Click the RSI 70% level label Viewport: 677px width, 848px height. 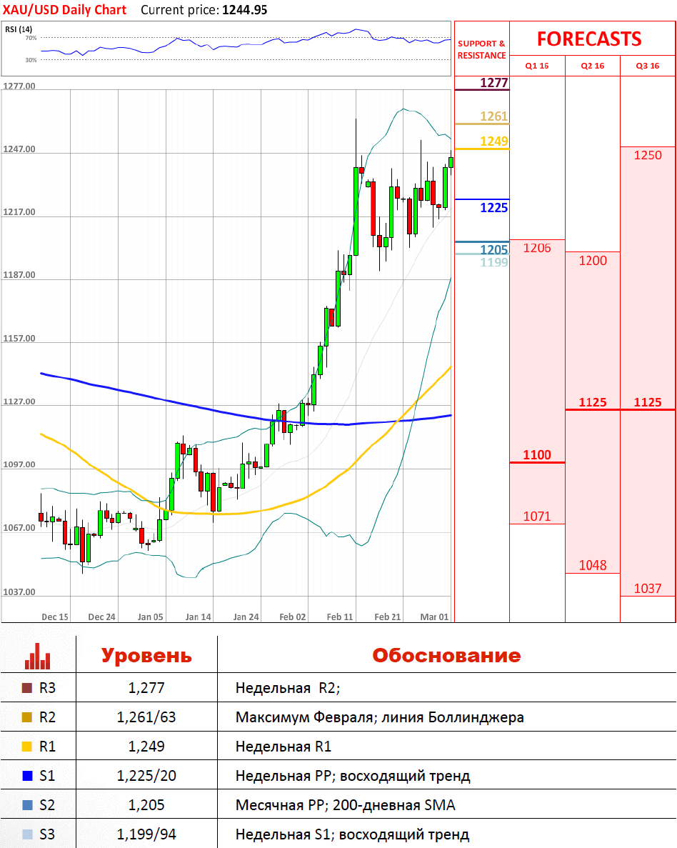pos(31,38)
